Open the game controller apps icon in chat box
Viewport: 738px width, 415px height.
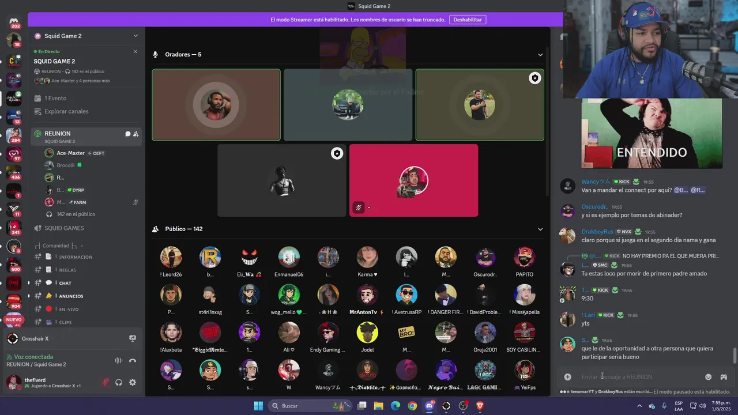(x=724, y=377)
